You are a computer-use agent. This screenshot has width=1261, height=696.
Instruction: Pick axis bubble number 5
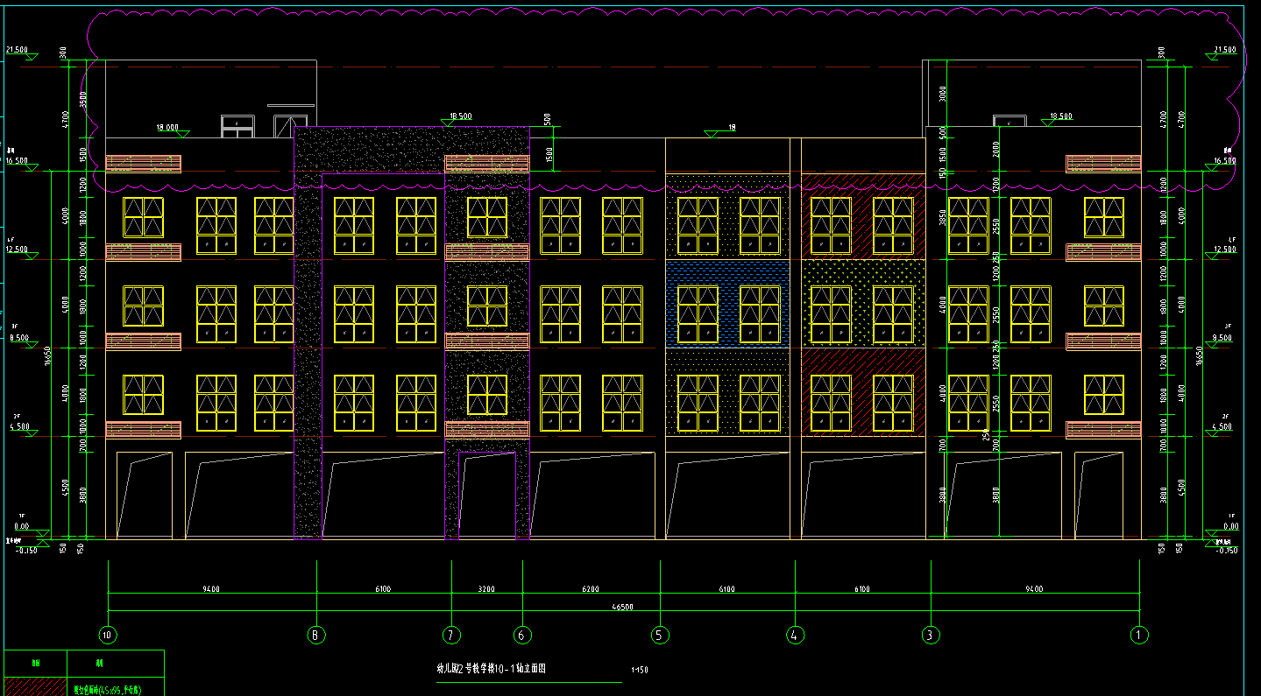(x=658, y=635)
